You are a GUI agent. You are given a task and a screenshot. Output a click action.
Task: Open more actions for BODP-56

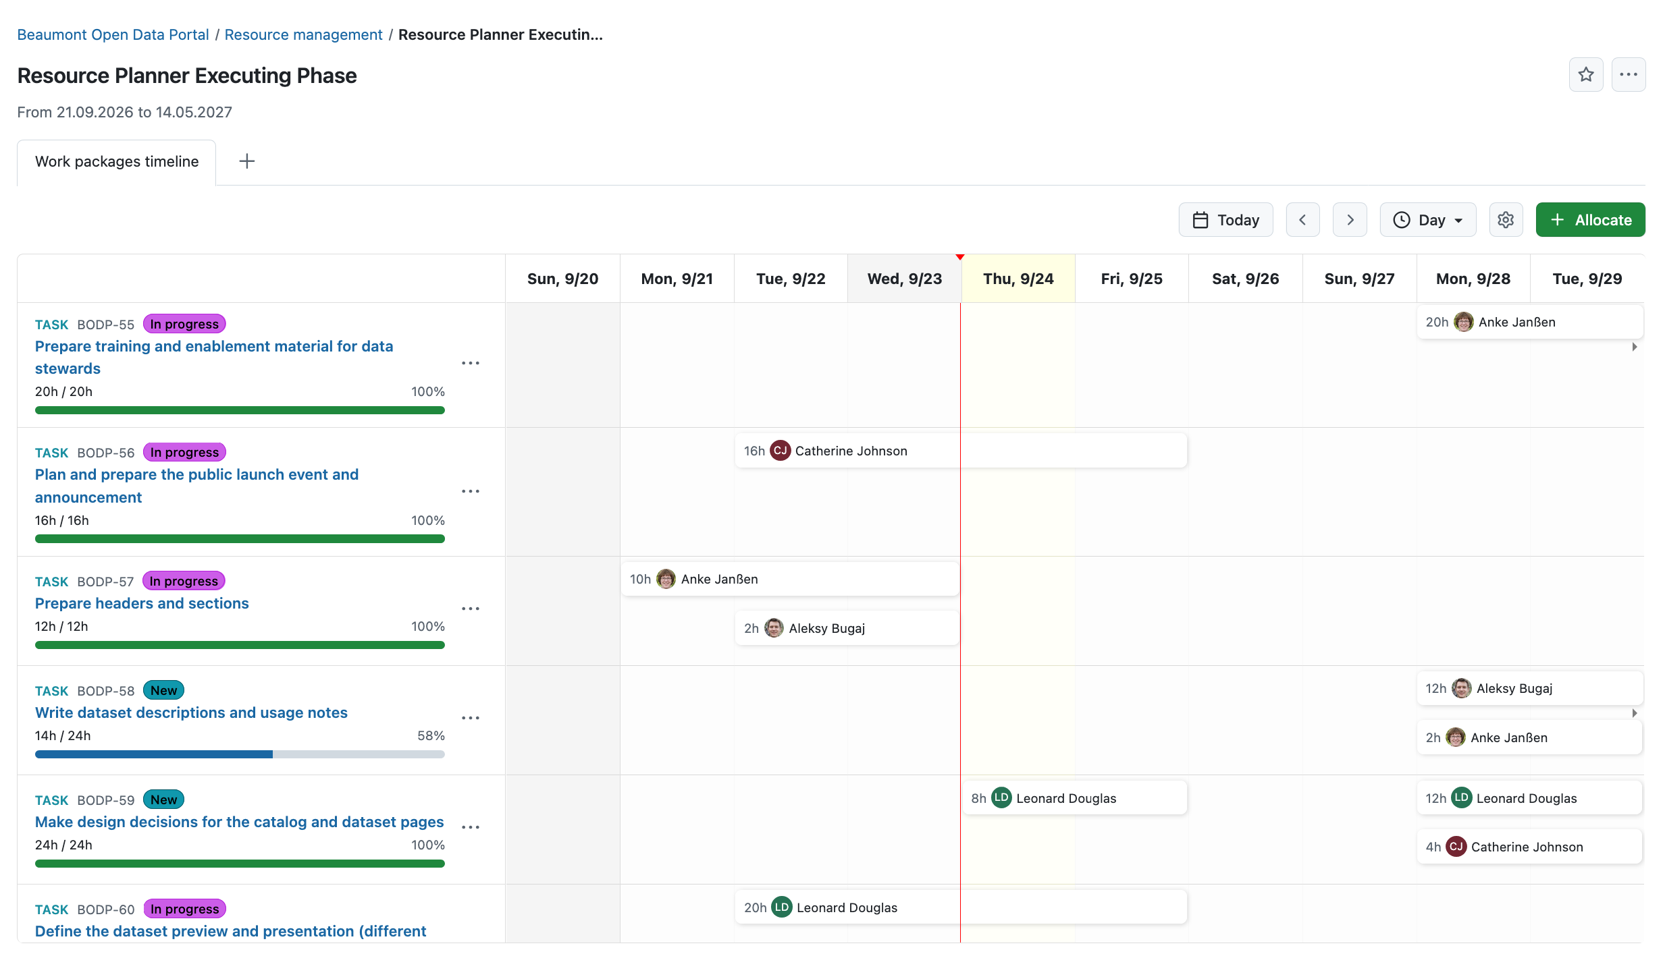471,491
